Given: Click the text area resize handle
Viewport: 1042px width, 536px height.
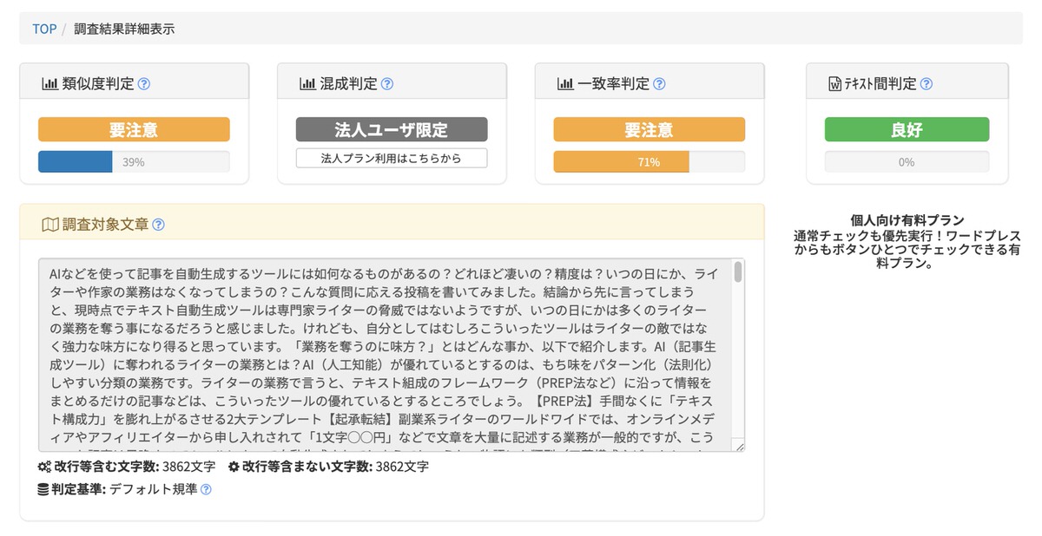Looking at the screenshot, I should (739, 446).
